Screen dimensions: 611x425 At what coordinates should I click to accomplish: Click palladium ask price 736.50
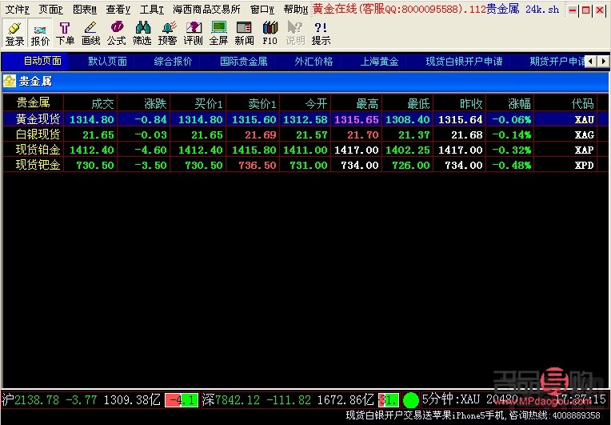pyautogui.click(x=258, y=166)
